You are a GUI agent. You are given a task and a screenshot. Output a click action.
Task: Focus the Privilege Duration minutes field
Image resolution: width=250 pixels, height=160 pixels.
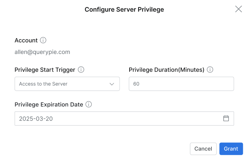tap(181, 84)
